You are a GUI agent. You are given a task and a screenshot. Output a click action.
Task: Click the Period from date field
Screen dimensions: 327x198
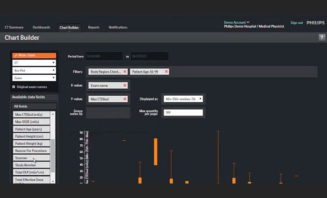pos(104,57)
